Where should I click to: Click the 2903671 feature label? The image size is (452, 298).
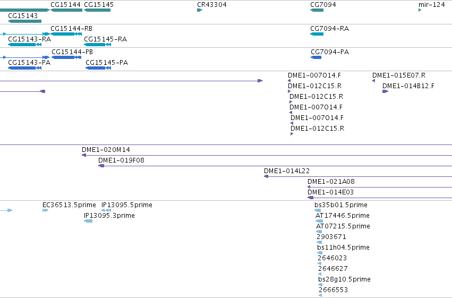[331, 237]
